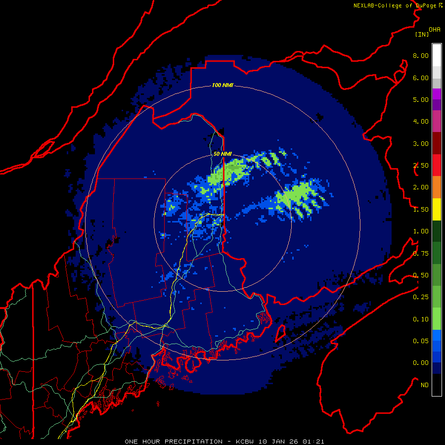Screen dimensions: 445x445
Task: Select the white swatch at the top of the legend
Action: [x=437, y=55]
